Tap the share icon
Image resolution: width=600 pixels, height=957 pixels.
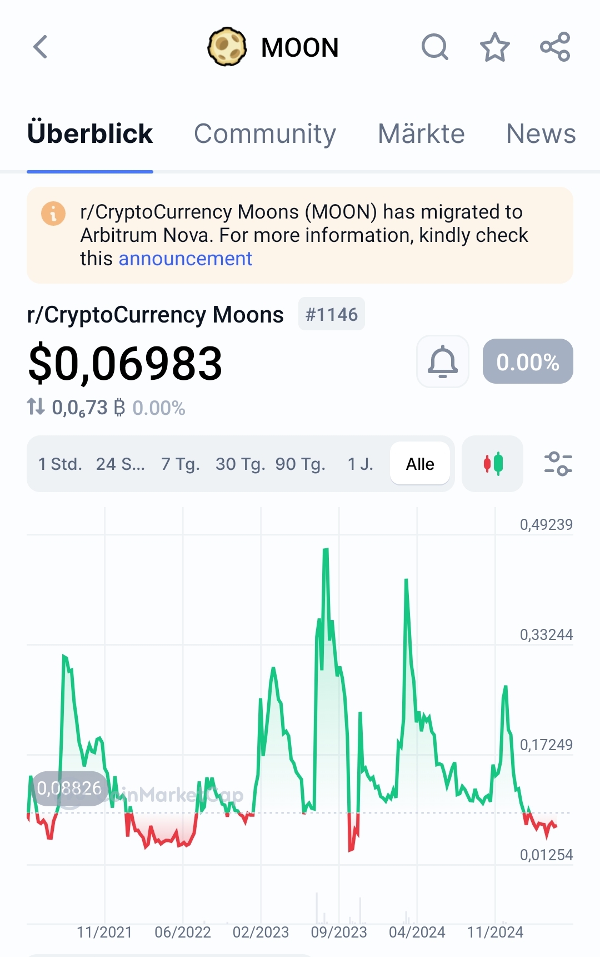coord(555,47)
